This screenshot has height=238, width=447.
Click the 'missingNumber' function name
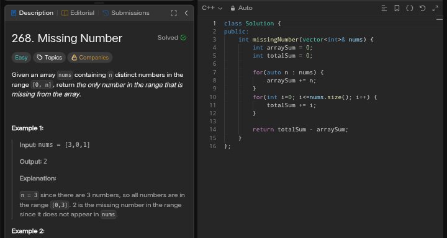pyautogui.click(x=276, y=40)
